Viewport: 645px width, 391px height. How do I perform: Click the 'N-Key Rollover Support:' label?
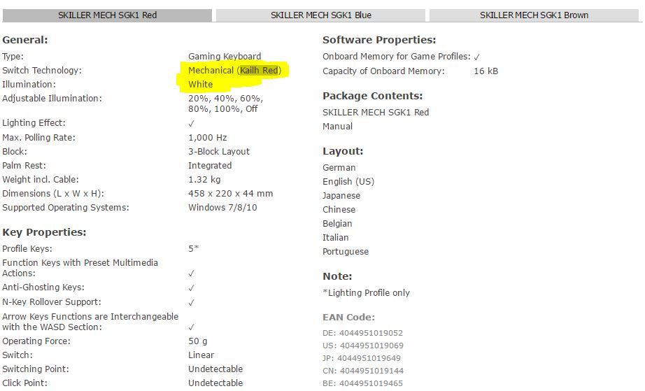52,302
